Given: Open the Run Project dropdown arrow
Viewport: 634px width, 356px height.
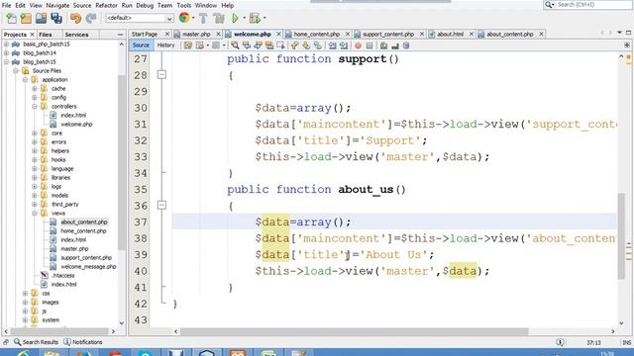Looking at the screenshot, I should [244, 18].
